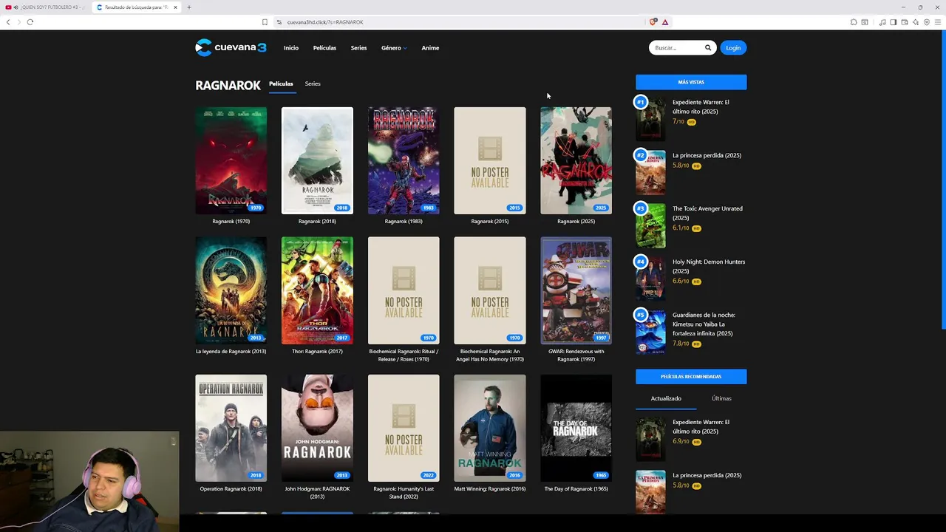The image size is (946, 532).
Task: Open Operation Ragnarök (2018) poster
Action: [x=231, y=428]
